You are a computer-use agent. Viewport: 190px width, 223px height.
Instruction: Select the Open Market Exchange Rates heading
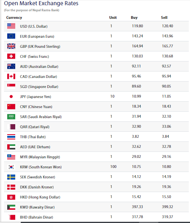41,3
